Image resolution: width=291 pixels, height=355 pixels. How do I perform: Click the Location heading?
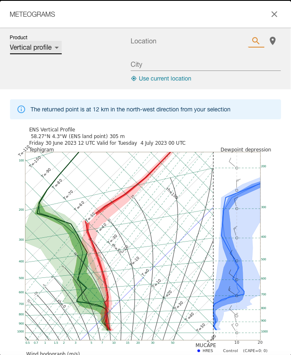[143, 41]
